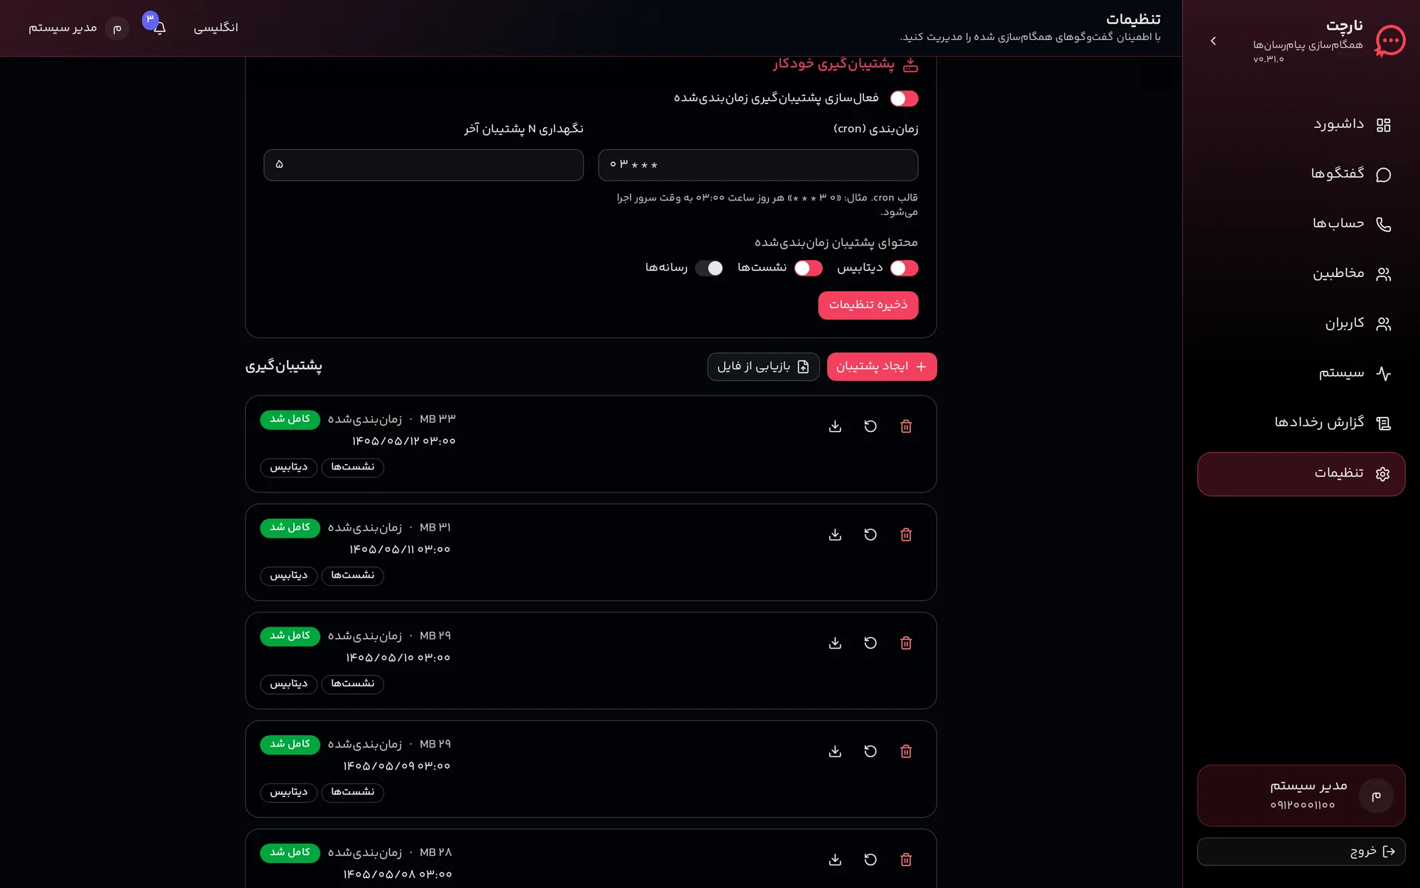The width and height of the screenshot is (1420, 888).
Task: Delete the 1405/05/08 backup
Action: (906, 860)
